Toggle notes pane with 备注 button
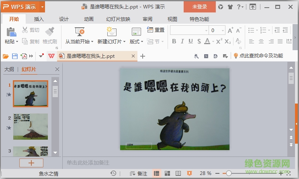This screenshot has width=299, height=179. point(139,173)
